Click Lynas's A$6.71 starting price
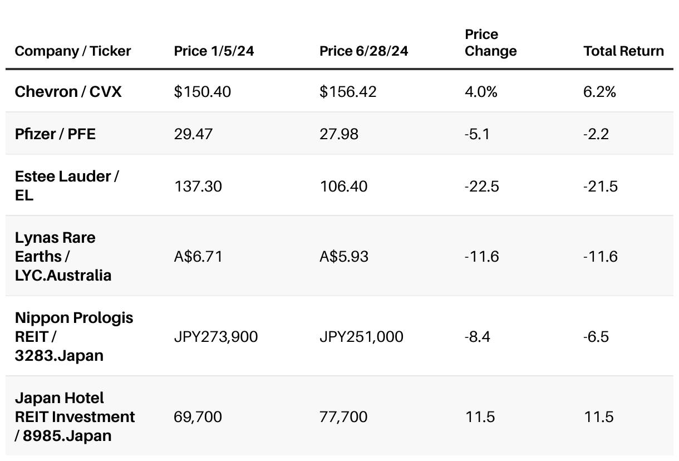This screenshot has height=461, width=679. (x=198, y=257)
